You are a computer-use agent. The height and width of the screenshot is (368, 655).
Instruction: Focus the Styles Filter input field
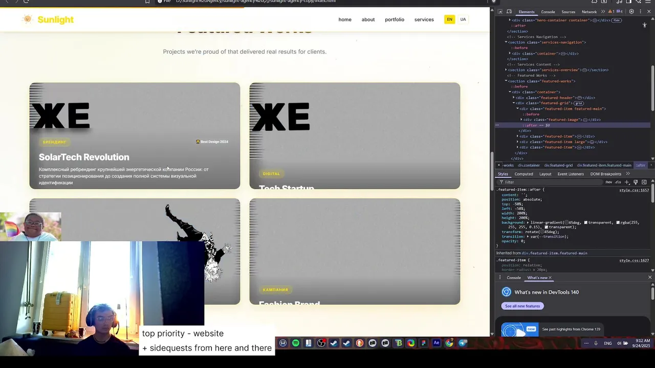[549, 182]
